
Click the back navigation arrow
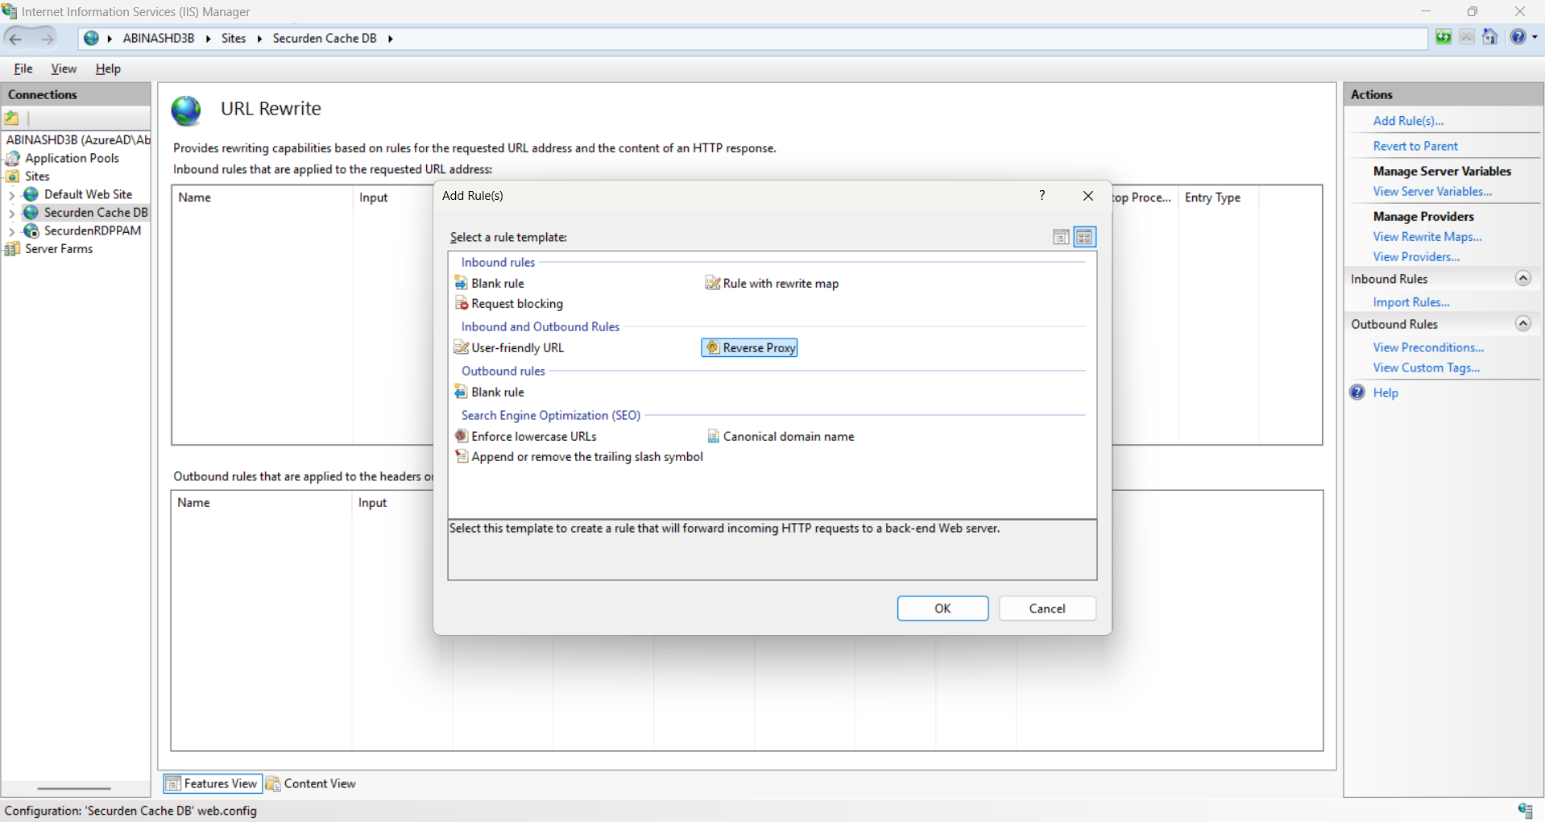pos(16,38)
